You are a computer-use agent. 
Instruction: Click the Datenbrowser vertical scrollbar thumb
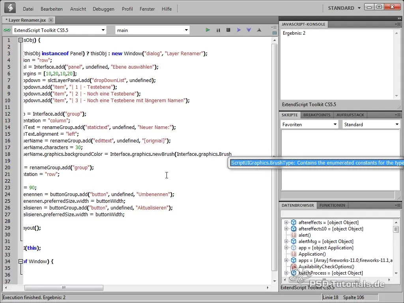pos(396,229)
